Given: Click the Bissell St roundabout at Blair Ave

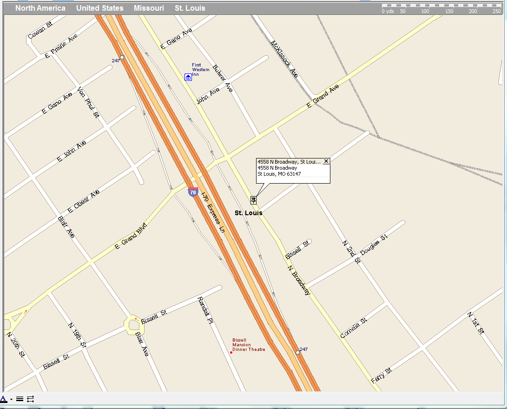Looking at the screenshot, I should pyautogui.click(x=134, y=325).
